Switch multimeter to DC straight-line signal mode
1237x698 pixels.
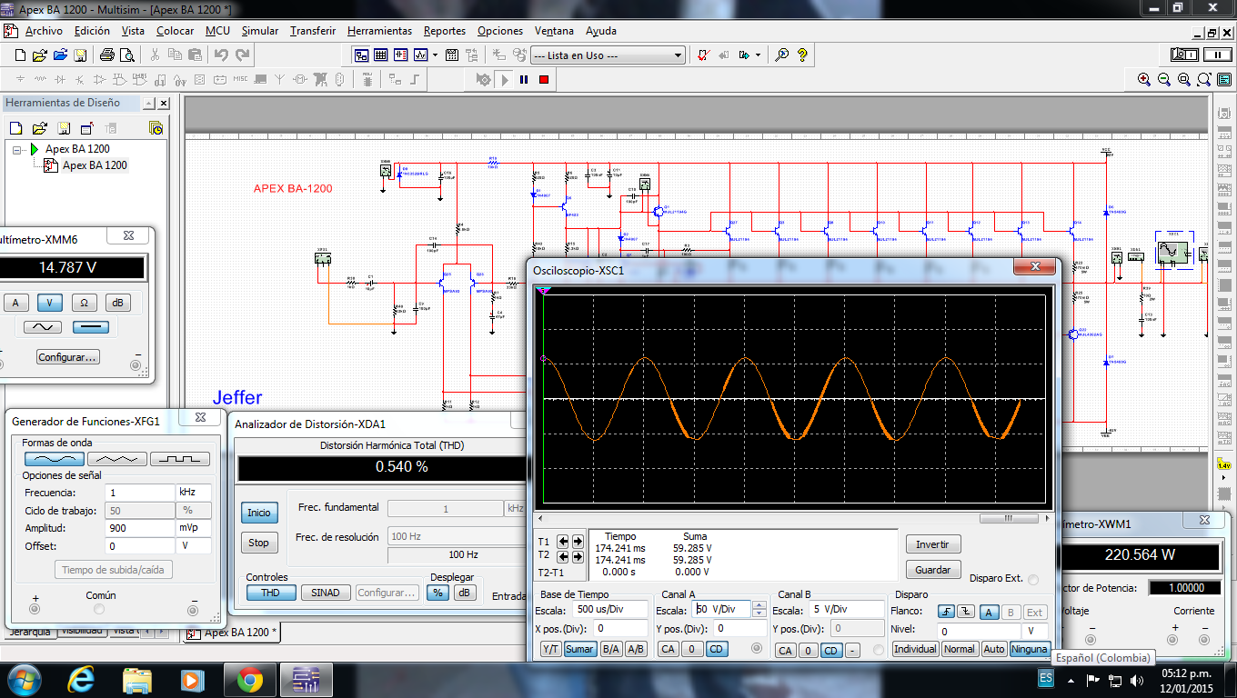(90, 327)
